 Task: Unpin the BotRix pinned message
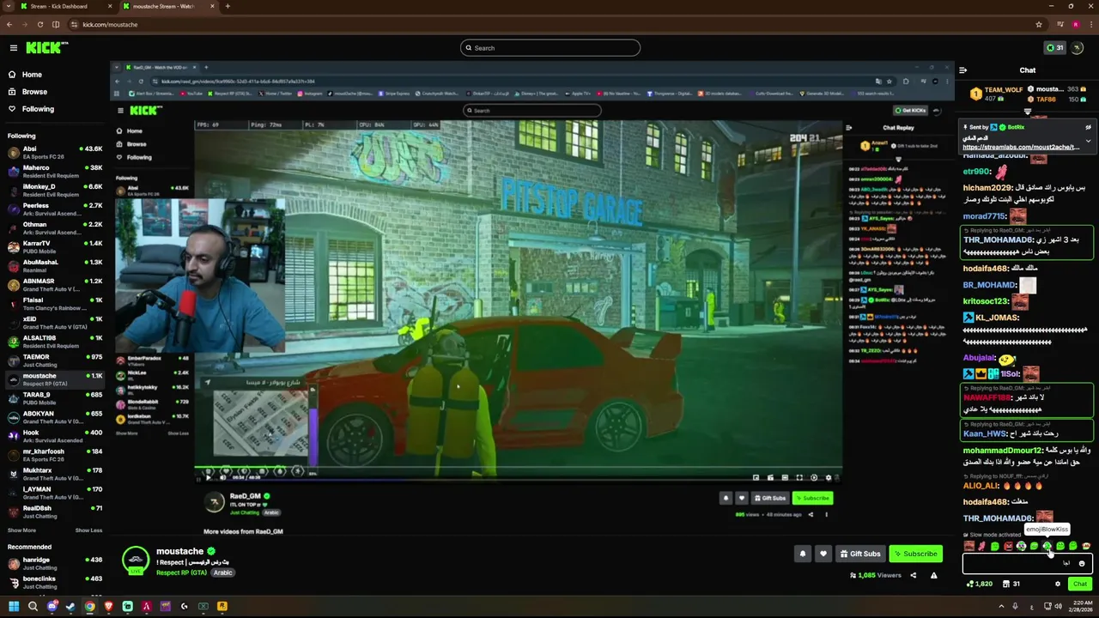click(x=1088, y=127)
